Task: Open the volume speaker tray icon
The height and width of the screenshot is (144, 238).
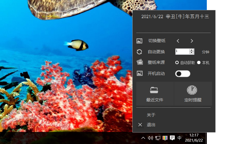Action: (150, 138)
